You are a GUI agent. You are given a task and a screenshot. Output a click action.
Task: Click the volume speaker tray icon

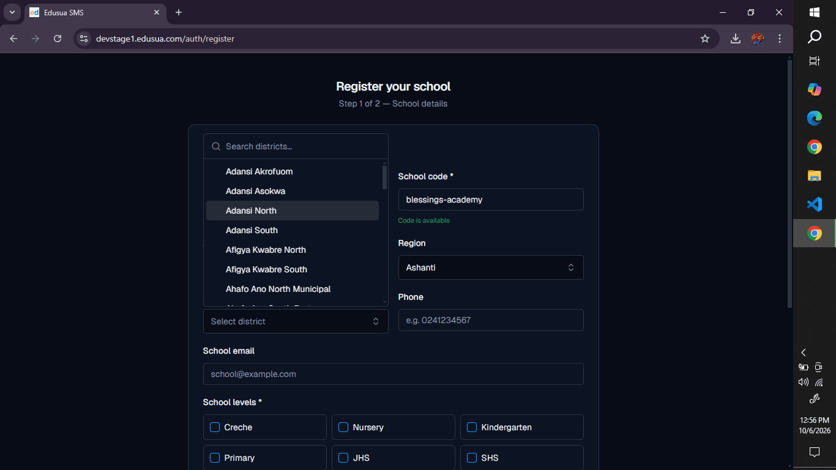point(804,382)
